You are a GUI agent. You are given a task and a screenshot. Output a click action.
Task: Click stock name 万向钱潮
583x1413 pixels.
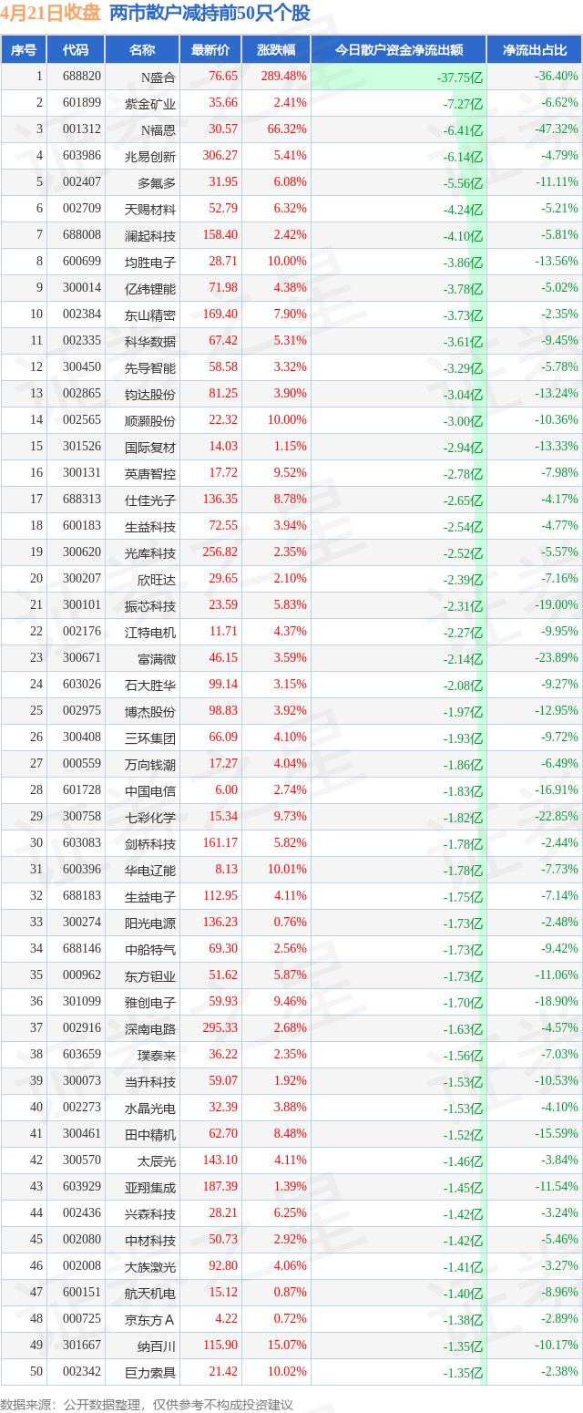pos(150,764)
